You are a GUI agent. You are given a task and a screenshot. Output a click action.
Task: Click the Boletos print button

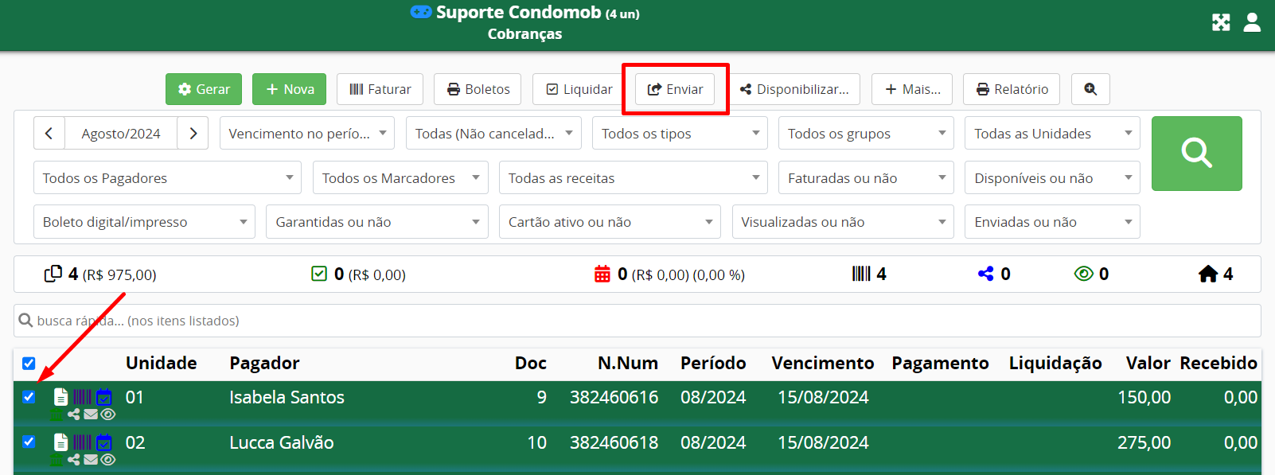(x=478, y=89)
